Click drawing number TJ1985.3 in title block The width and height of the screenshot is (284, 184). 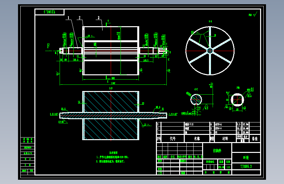[x=246, y=166]
